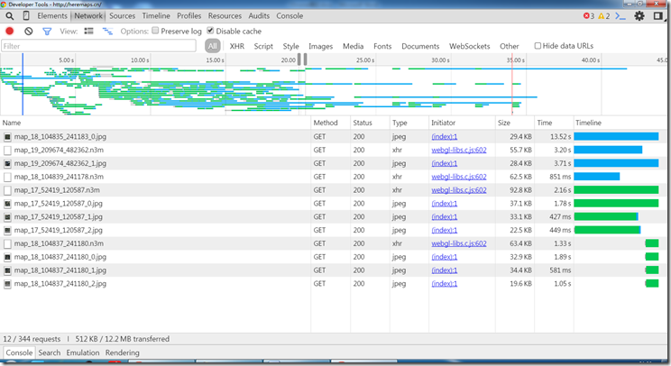Toggle waterfall overview view icon
The image size is (671, 366).
pyautogui.click(x=107, y=32)
